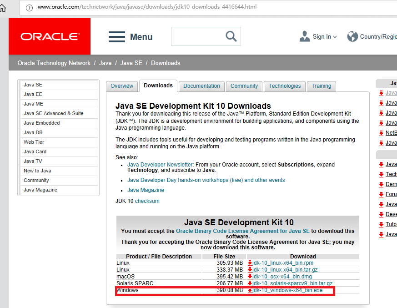The height and width of the screenshot is (308, 397).
Task: Click download arrow beside jdk-10_windows-x64_bin.exe
Action: point(250,290)
